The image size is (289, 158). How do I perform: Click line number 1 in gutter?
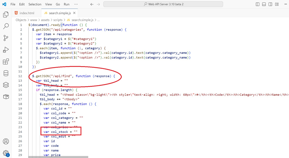point(21,25)
